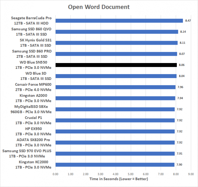Click the Kingston KC2000 bar
The image size is (198, 187).
pos(115,165)
